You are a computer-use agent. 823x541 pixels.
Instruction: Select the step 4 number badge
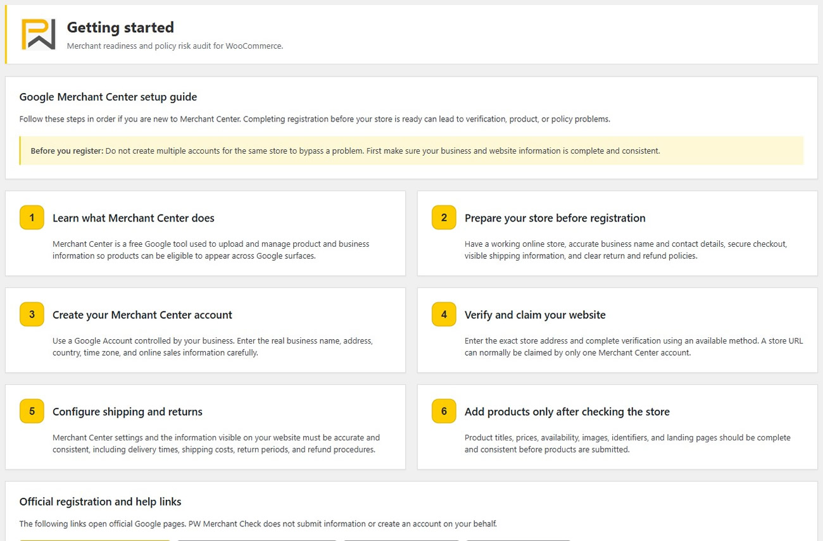click(x=444, y=314)
